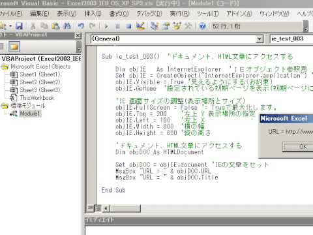Open Visual Basic Help question-mark icon
This screenshot has height=235, width=313.
(202, 27)
